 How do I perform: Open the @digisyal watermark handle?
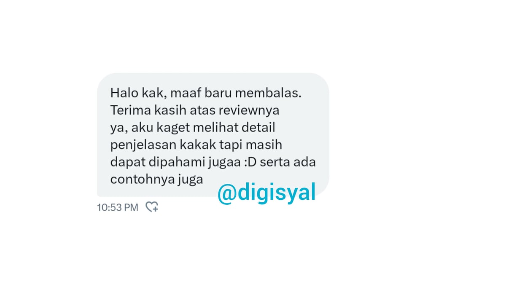[x=266, y=193]
